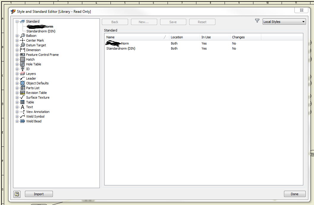
Task: Expand the Object Defaults tree node
Action: (x=17, y=83)
